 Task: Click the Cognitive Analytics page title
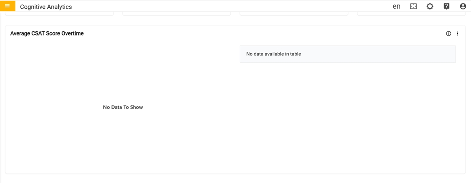coord(46,7)
